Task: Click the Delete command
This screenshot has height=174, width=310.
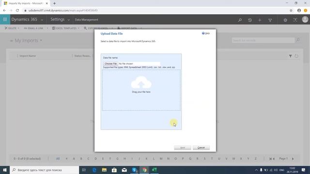Action: 11,28
